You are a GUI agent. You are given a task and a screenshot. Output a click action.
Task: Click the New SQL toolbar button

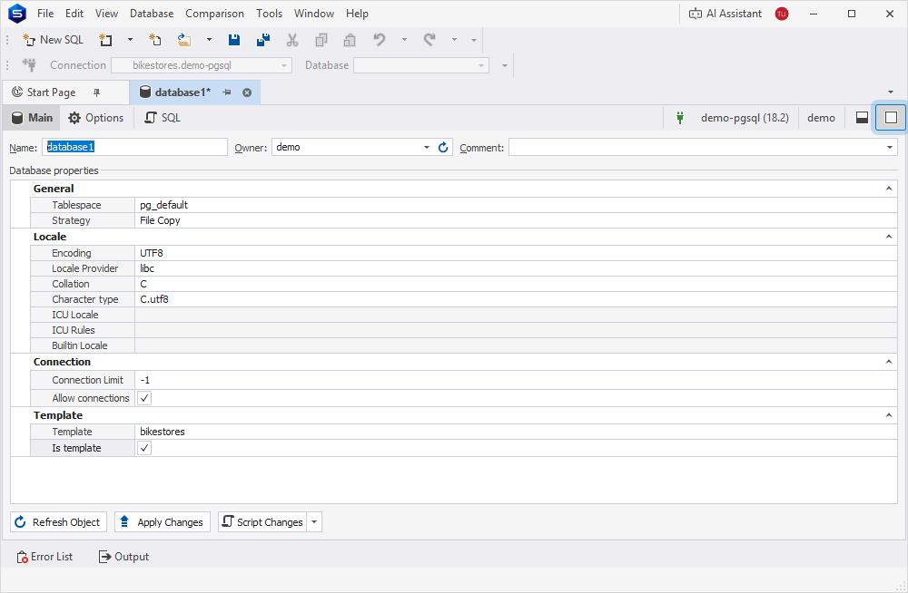[53, 40]
